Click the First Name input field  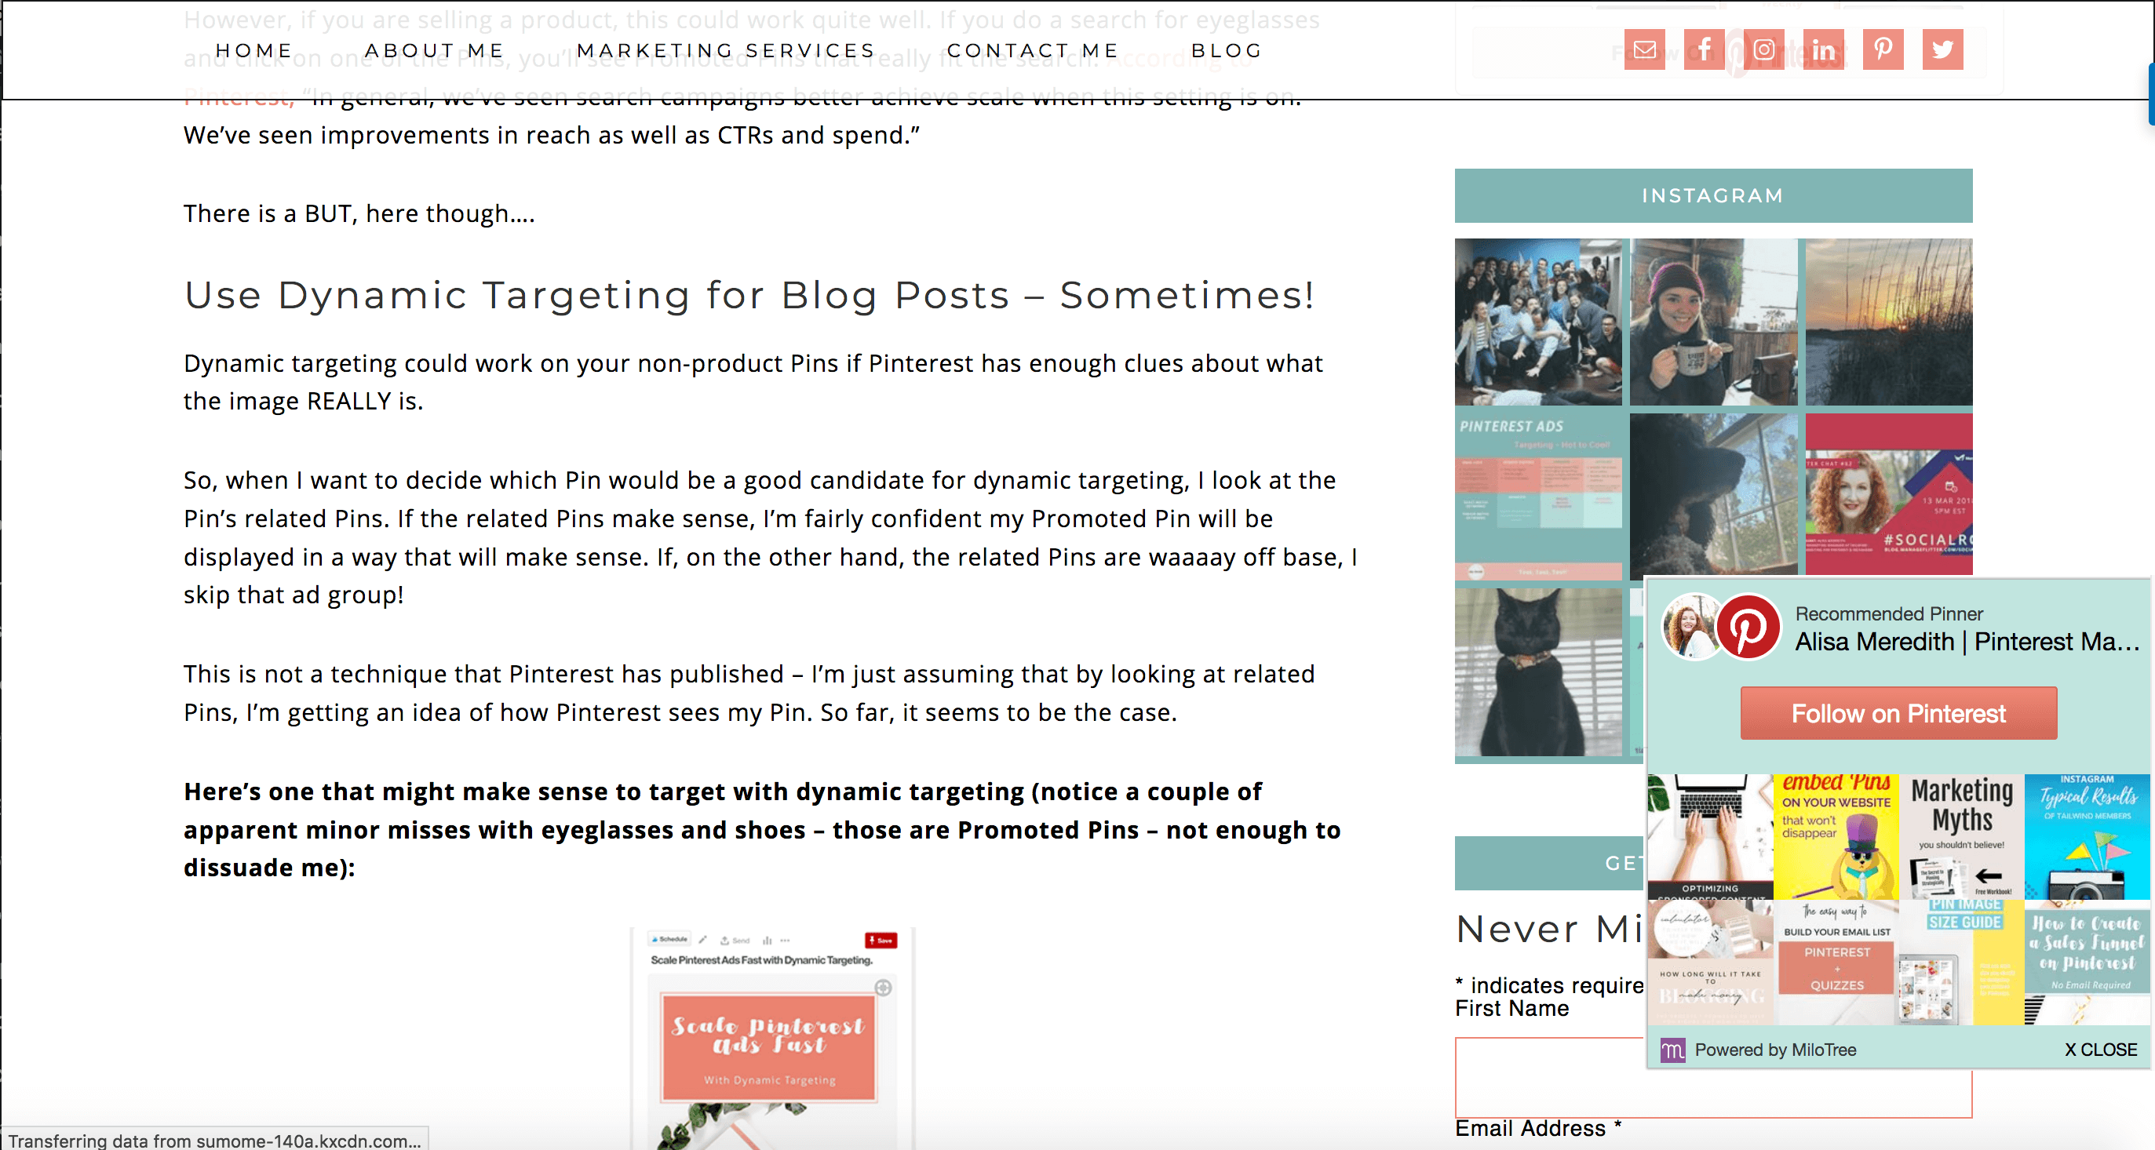point(1549,1076)
